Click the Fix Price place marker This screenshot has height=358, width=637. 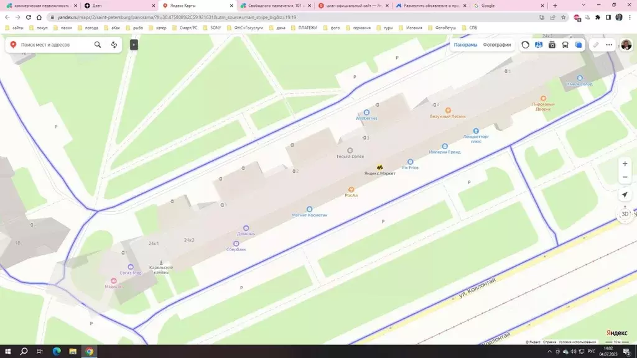411,162
